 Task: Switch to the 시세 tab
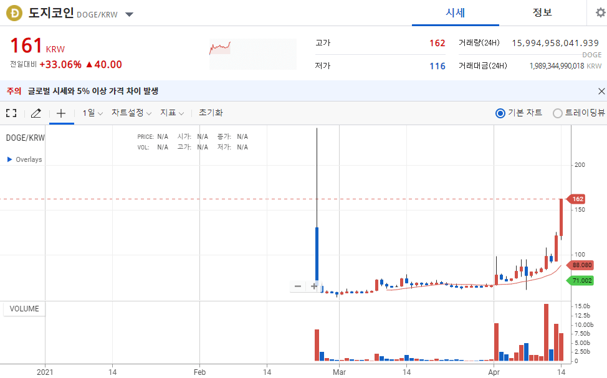click(455, 13)
